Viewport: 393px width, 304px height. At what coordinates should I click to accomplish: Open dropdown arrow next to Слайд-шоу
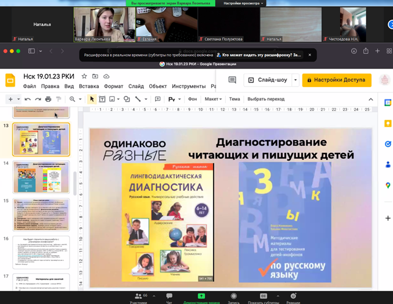coord(295,80)
